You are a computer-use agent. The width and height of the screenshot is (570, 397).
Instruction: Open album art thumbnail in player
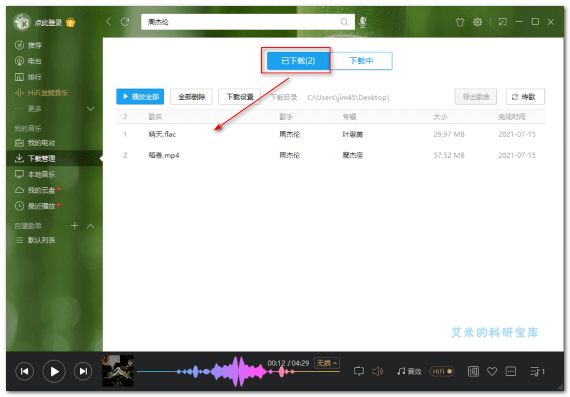click(118, 371)
